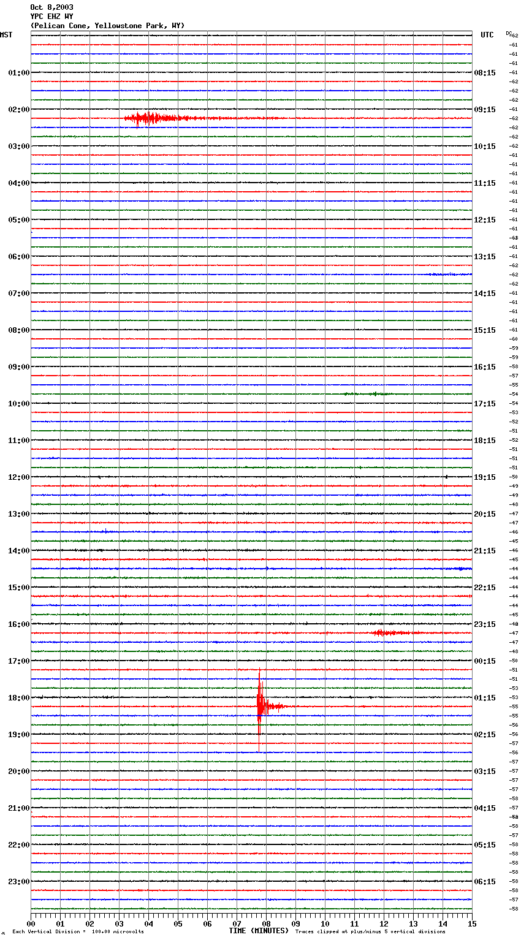Image resolution: width=521 pixels, height=940 pixels.
Task: Select the UTC time label "09:15"
Action: tap(485, 110)
